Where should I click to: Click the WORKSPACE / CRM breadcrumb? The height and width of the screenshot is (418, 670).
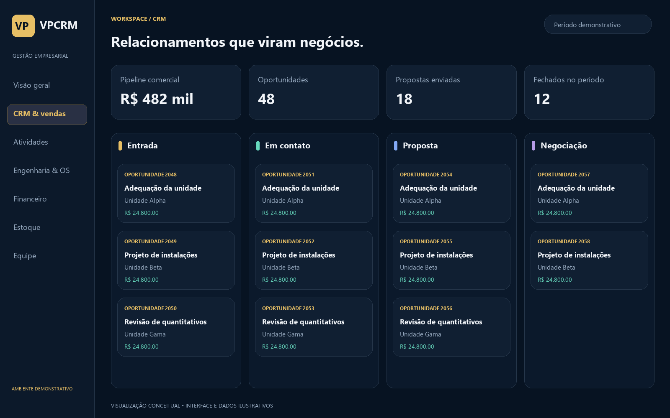click(x=138, y=19)
